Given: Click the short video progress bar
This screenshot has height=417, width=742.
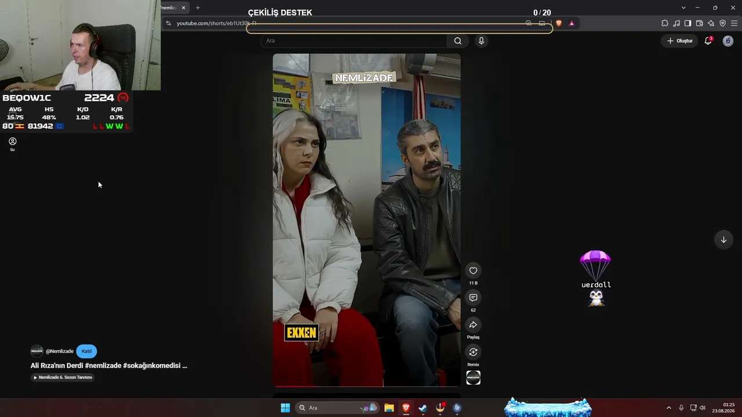Looking at the screenshot, I should [x=367, y=386].
